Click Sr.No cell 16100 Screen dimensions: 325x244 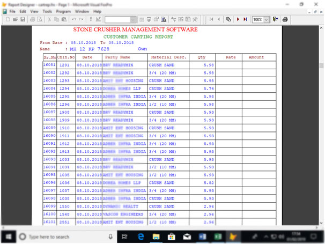(x=49, y=214)
